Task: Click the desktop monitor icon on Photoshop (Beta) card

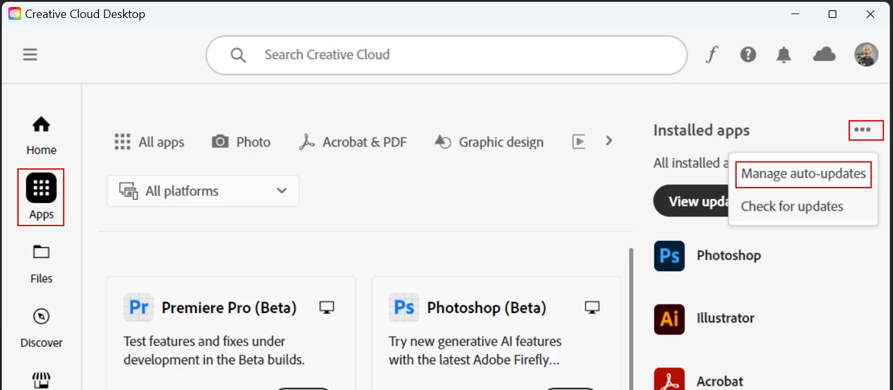Action: 592,308
